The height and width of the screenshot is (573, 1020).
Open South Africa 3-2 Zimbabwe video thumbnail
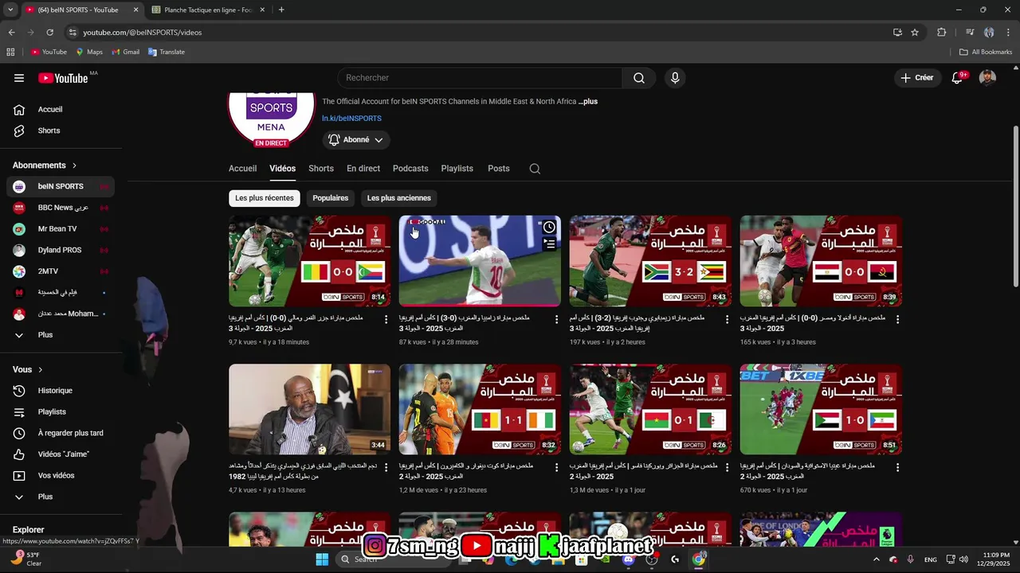point(650,261)
